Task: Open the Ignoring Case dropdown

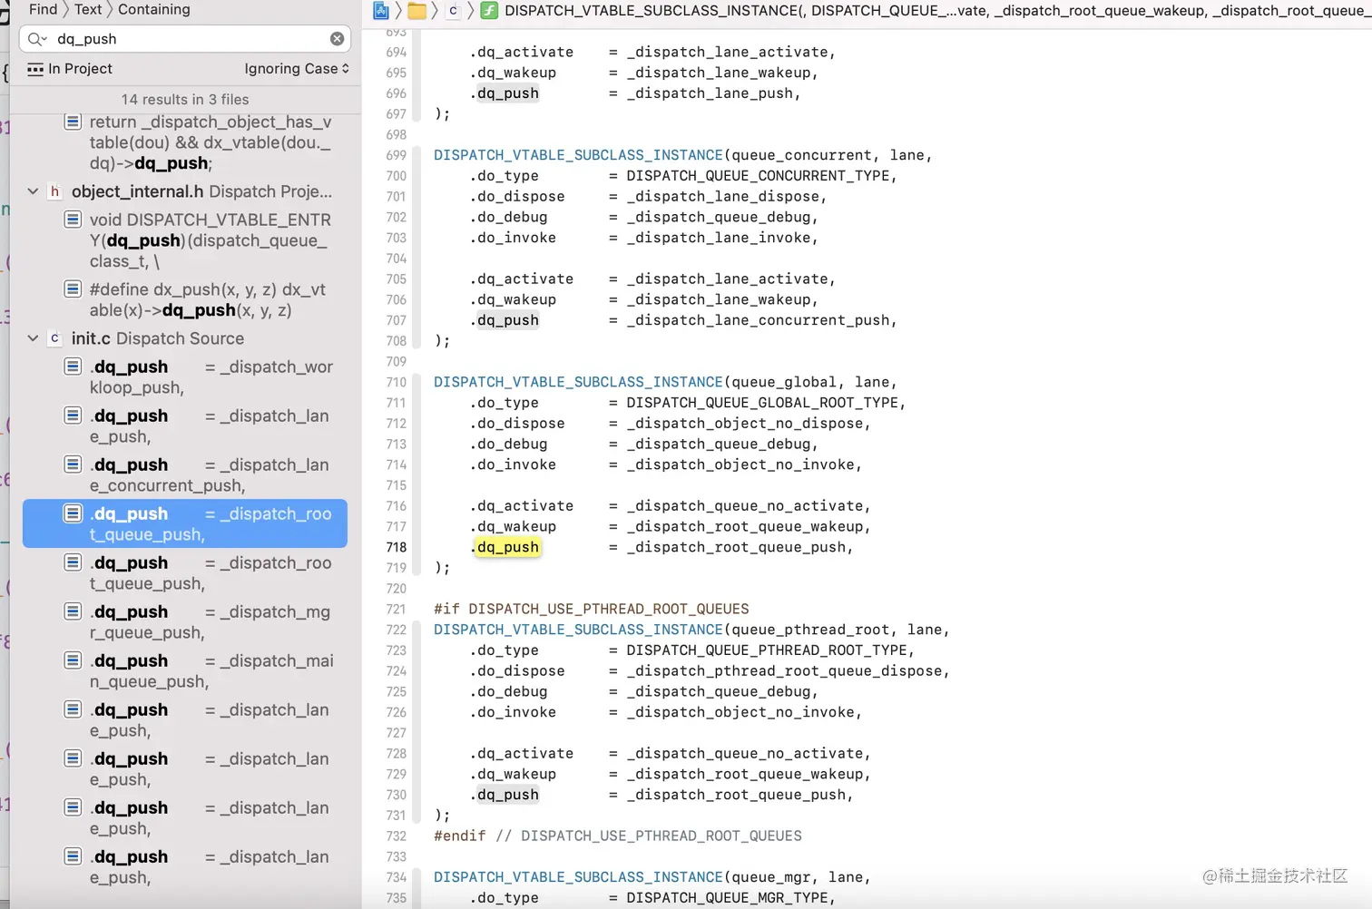Action: [x=297, y=69]
